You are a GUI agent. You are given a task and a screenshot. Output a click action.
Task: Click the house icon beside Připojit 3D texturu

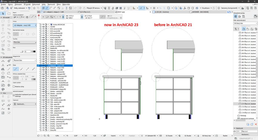click(84, 8)
